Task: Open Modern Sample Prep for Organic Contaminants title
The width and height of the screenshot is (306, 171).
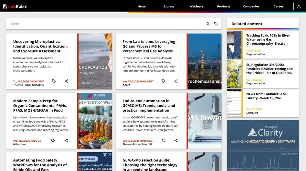Action: 40,106
